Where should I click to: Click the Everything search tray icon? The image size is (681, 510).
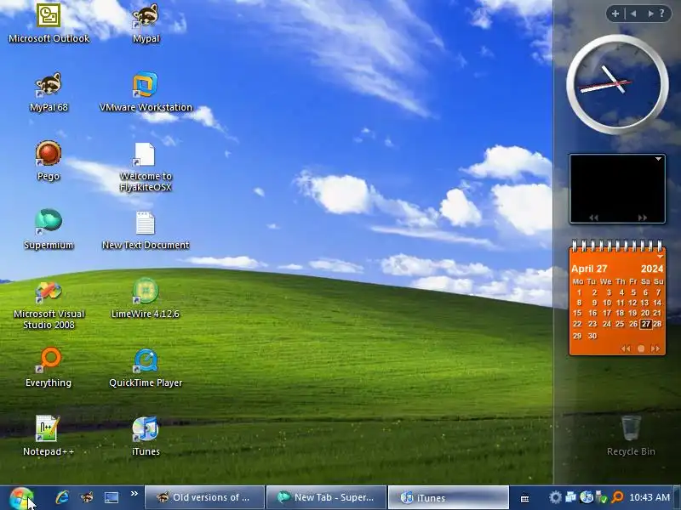point(617,497)
